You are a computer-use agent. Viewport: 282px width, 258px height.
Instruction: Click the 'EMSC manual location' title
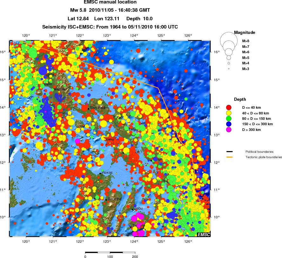110,2
